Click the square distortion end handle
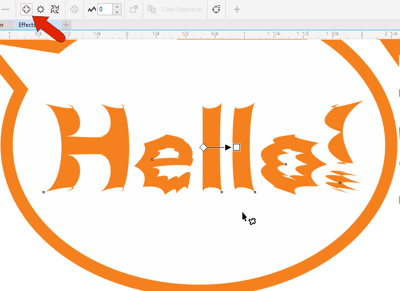The image size is (400, 291). click(236, 146)
